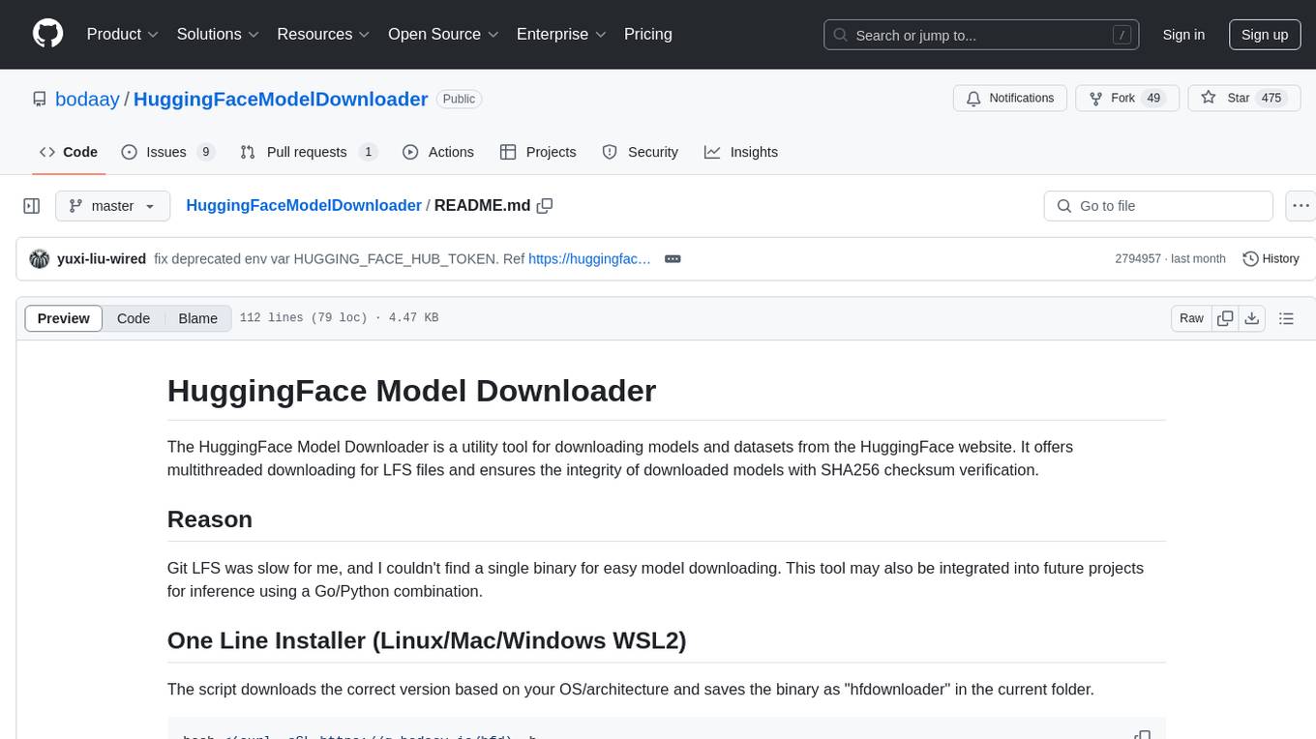Click the Star count 475
1316x739 pixels.
click(x=1271, y=98)
